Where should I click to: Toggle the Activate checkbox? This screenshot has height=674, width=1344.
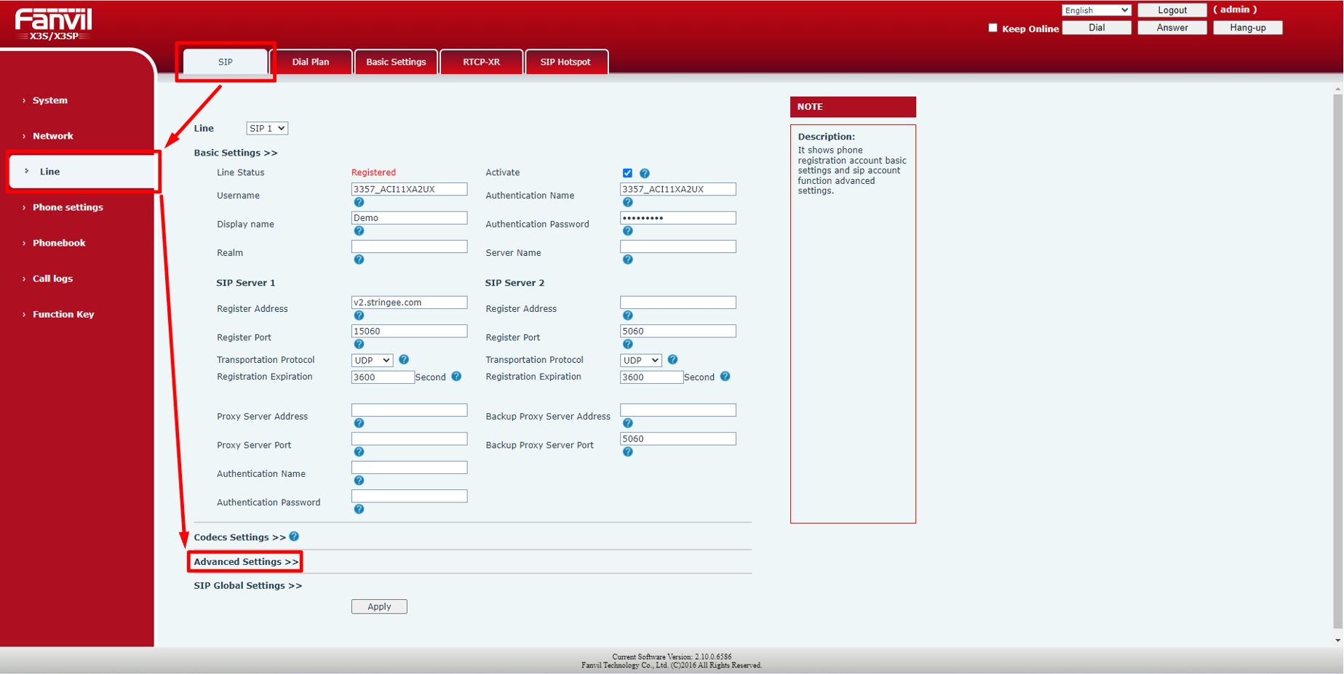tap(627, 173)
